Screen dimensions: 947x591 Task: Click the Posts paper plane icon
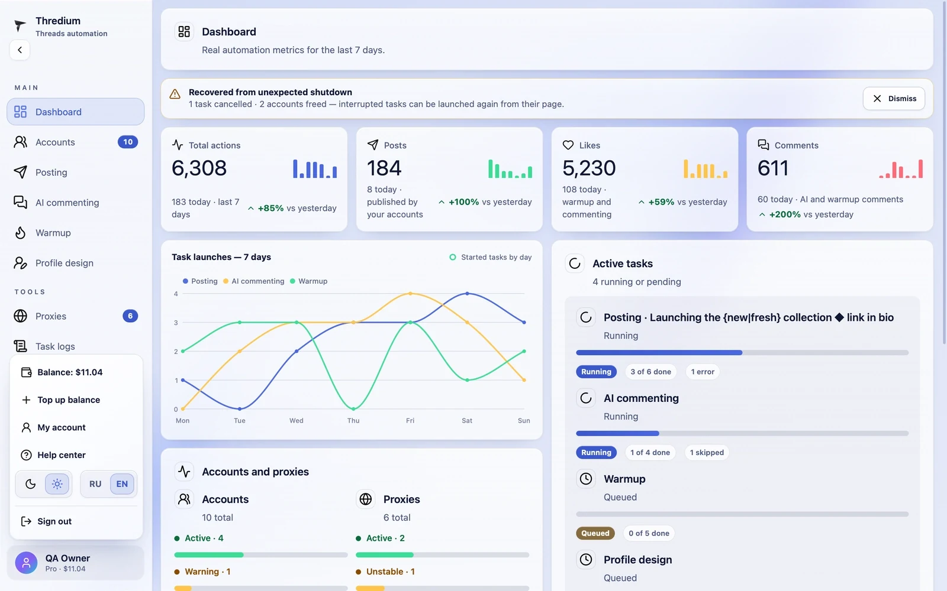[x=373, y=145]
